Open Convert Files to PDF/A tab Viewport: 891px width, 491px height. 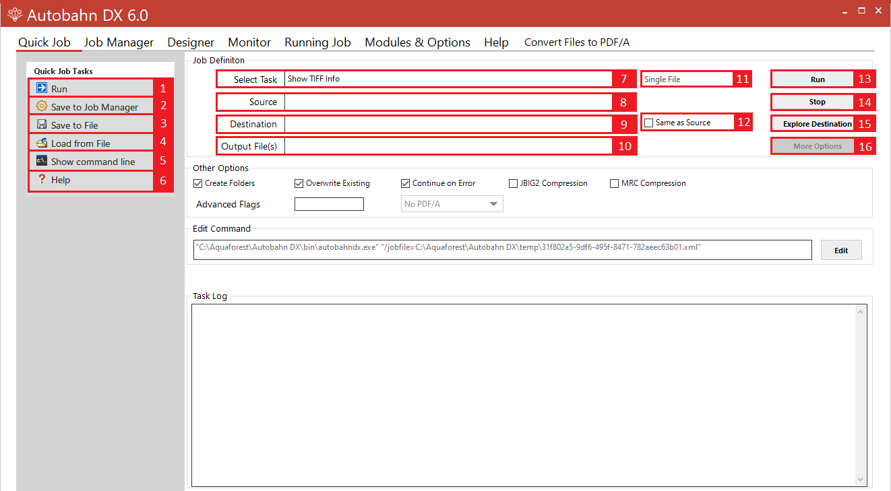pos(577,42)
